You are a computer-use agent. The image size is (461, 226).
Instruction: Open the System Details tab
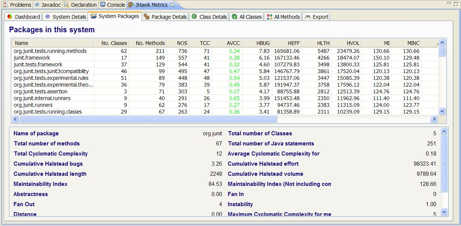65,17
